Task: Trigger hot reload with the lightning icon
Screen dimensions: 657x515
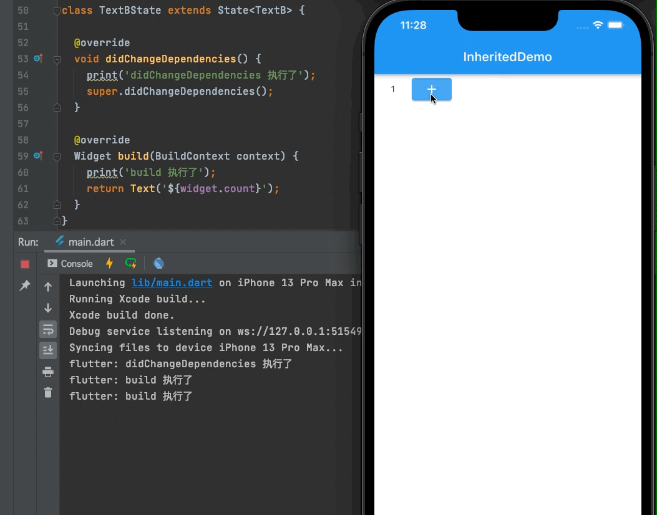Action: (110, 263)
